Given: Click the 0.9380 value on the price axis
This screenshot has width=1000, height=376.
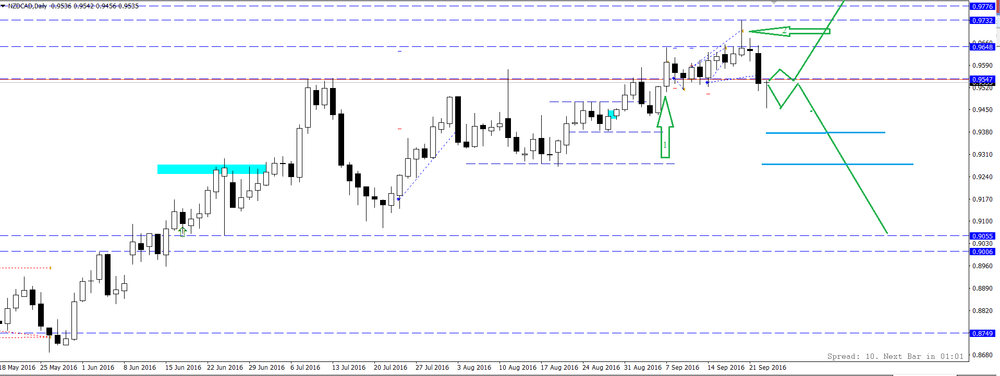Looking at the screenshot, I should coord(983,132).
